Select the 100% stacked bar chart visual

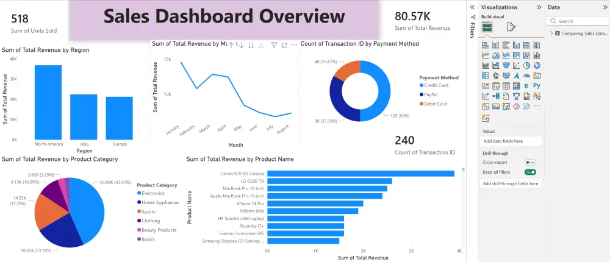pos(527,45)
